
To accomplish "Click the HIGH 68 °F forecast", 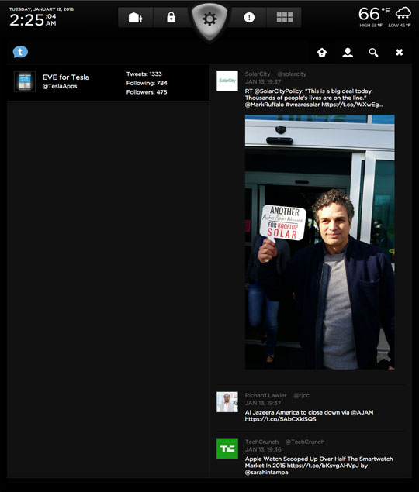I will click(x=371, y=26).
